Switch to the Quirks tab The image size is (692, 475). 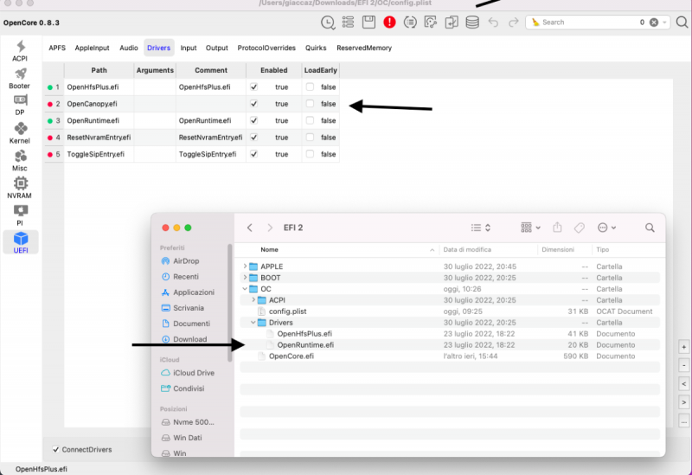tap(316, 48)
